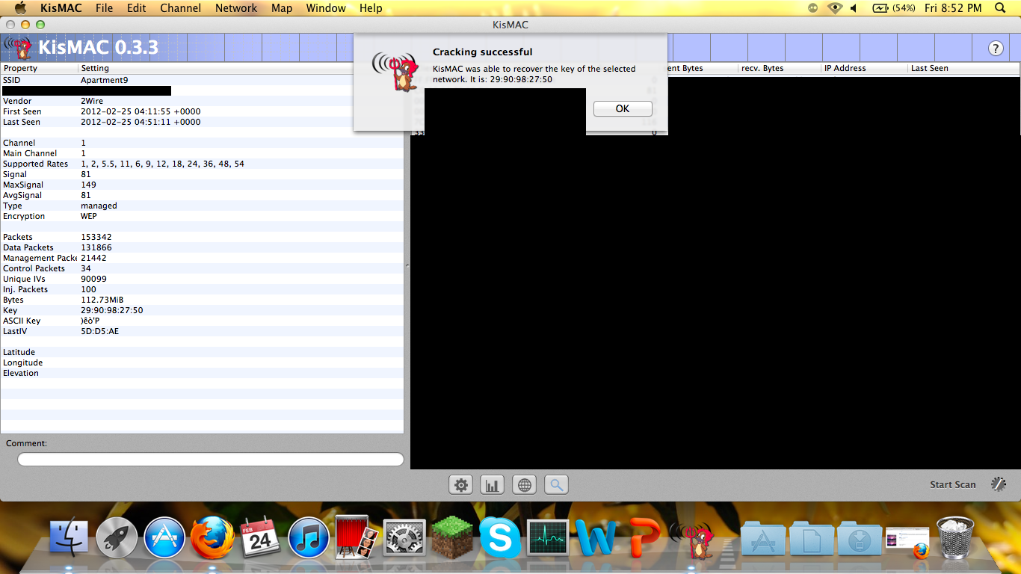
Task: Open the Applications folder stack in dock
Action: (763, 539)
